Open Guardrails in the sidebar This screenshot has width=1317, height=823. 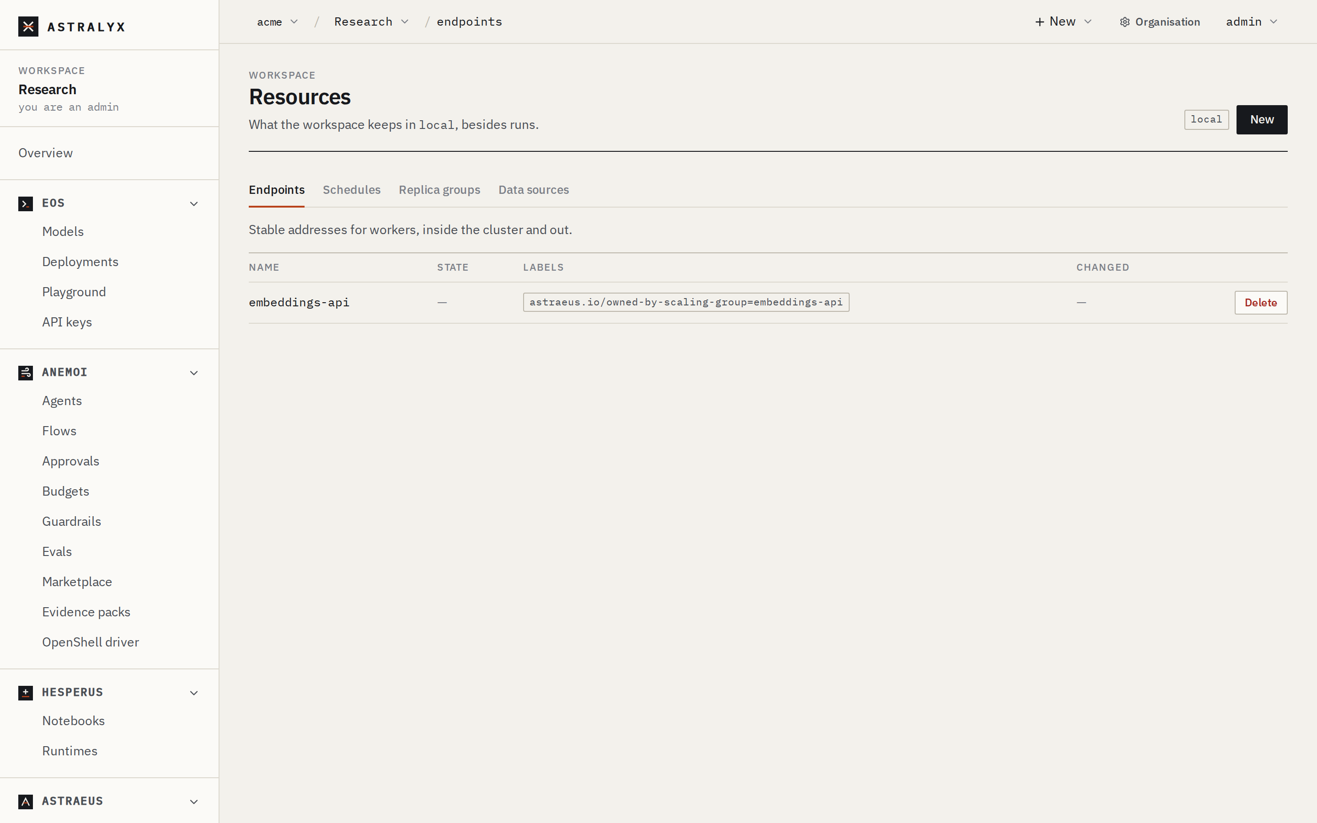[x=72, y=521]
